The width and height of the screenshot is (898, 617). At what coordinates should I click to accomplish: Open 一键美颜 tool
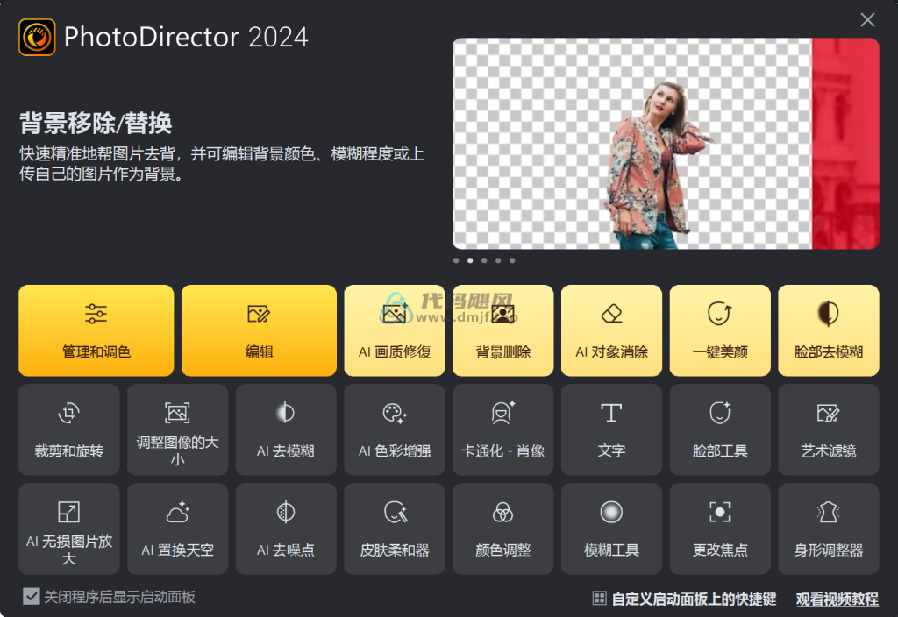click(x=720, y=330)
